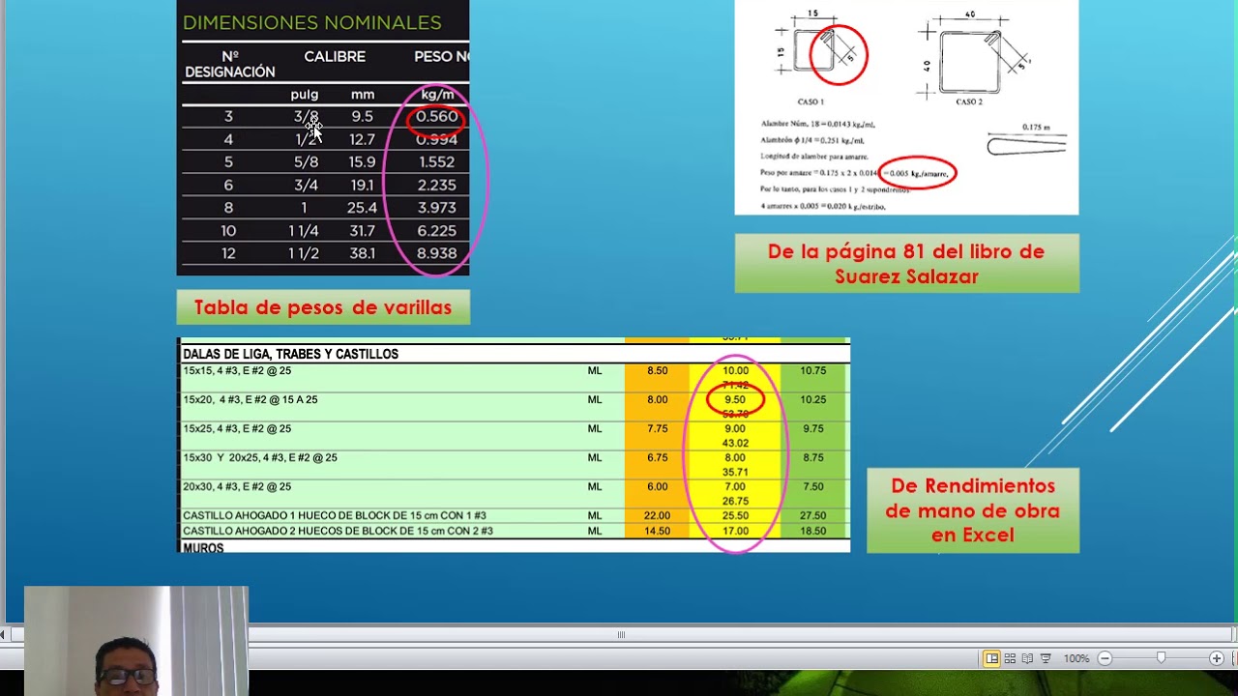This screenshot has height=696, width=1238.
Task: Click the 12.7 mm cell
Action: [x=362, y=139]
